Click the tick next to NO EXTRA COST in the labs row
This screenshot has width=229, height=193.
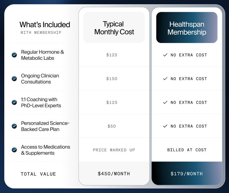pyautogui.click(x=165, y=55)
